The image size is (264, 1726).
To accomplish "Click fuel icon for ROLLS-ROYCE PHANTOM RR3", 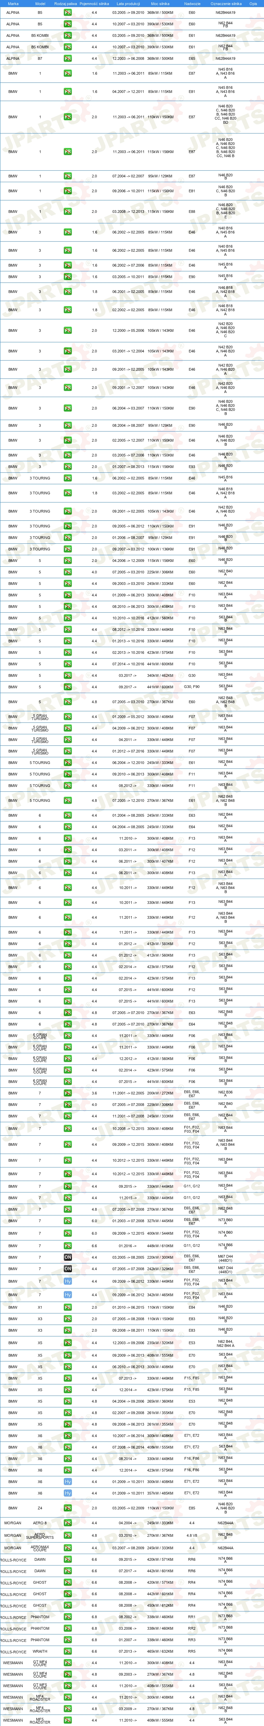I will [x=68, y=1639].
